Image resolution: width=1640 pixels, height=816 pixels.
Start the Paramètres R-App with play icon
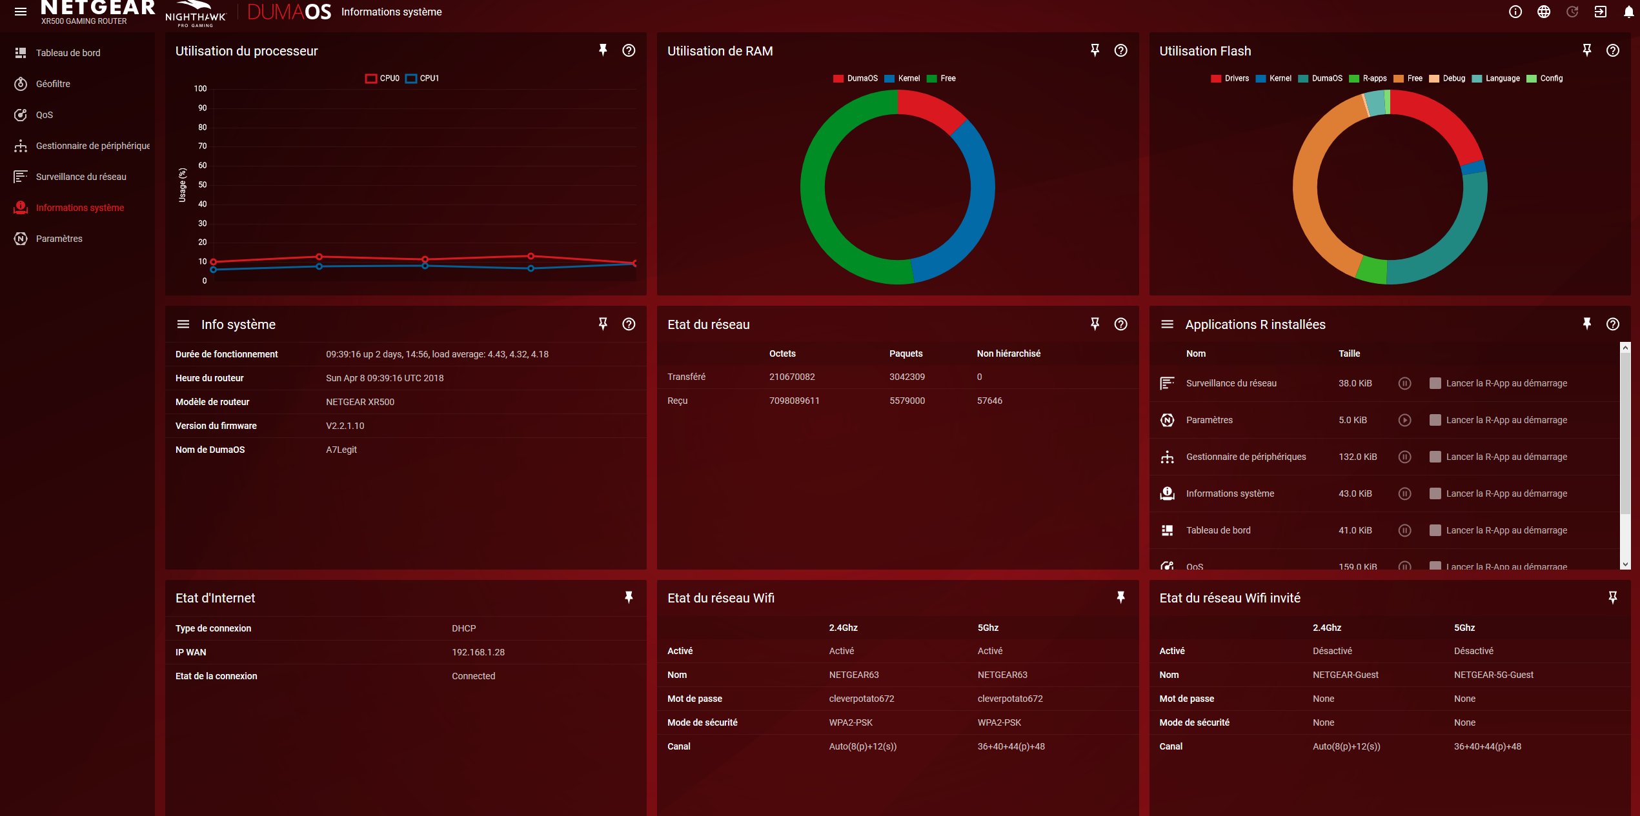point(1404,420)
